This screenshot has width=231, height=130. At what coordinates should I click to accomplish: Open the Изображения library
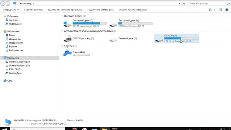pos(16,43)
